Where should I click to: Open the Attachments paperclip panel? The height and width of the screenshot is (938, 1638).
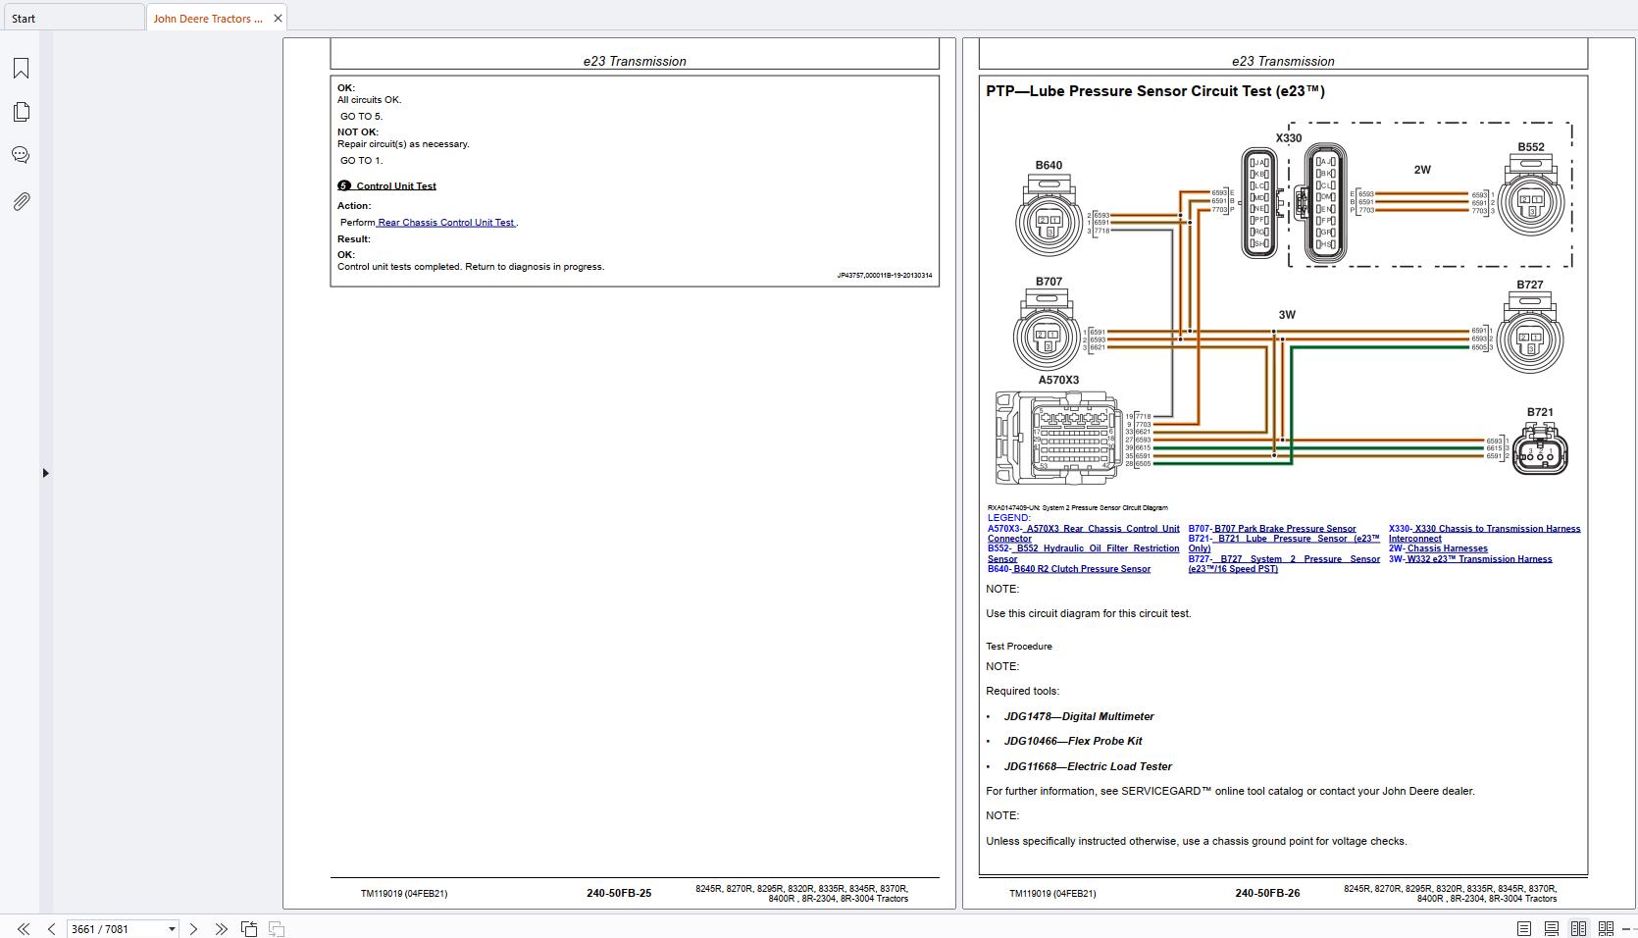pos(21,201)
